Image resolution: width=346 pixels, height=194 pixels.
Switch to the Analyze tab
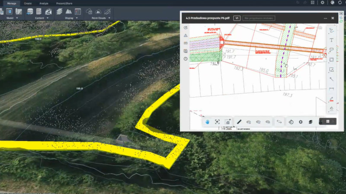tap(44, 3)
